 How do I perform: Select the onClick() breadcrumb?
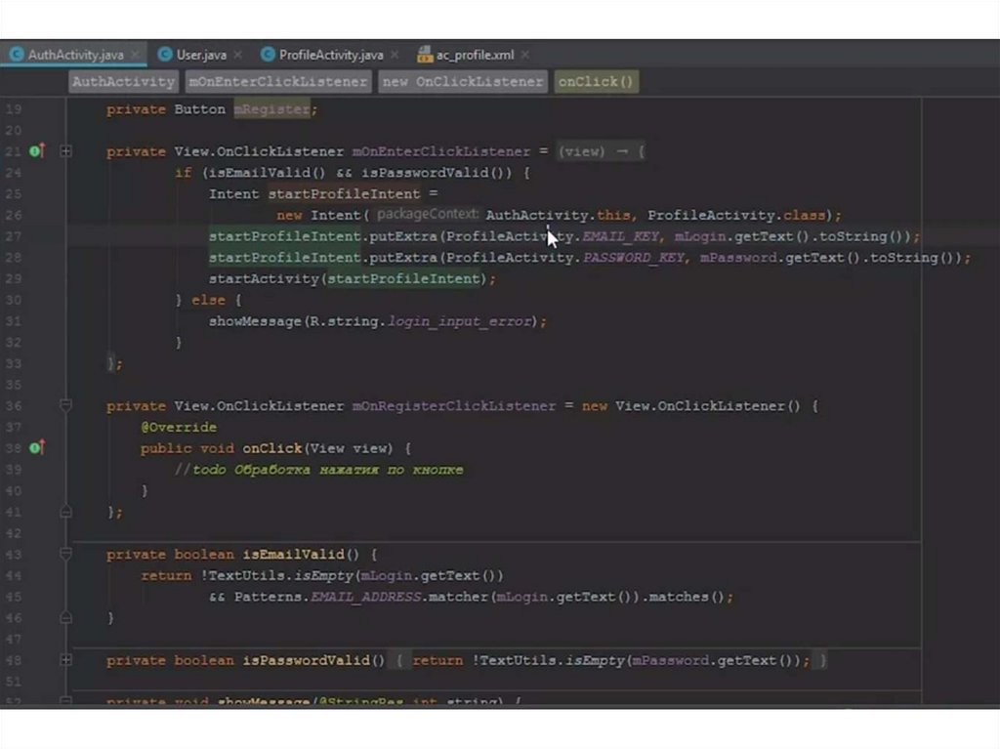coord(596,82)
